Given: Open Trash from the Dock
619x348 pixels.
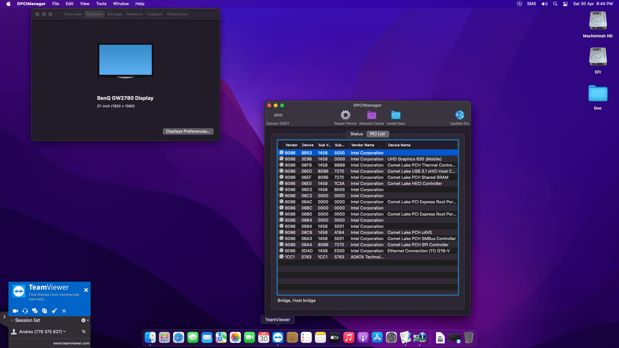Looking at the screenshot, I should 469,338.
